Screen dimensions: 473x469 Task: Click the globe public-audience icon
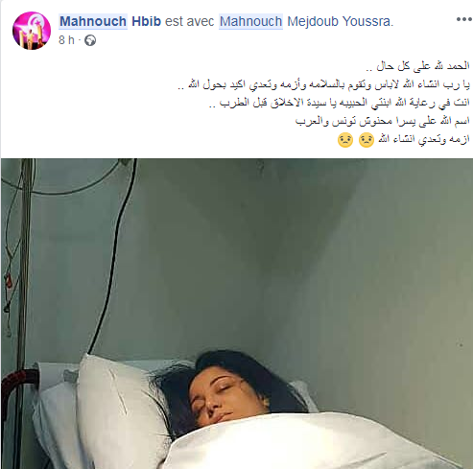(90, 40)
